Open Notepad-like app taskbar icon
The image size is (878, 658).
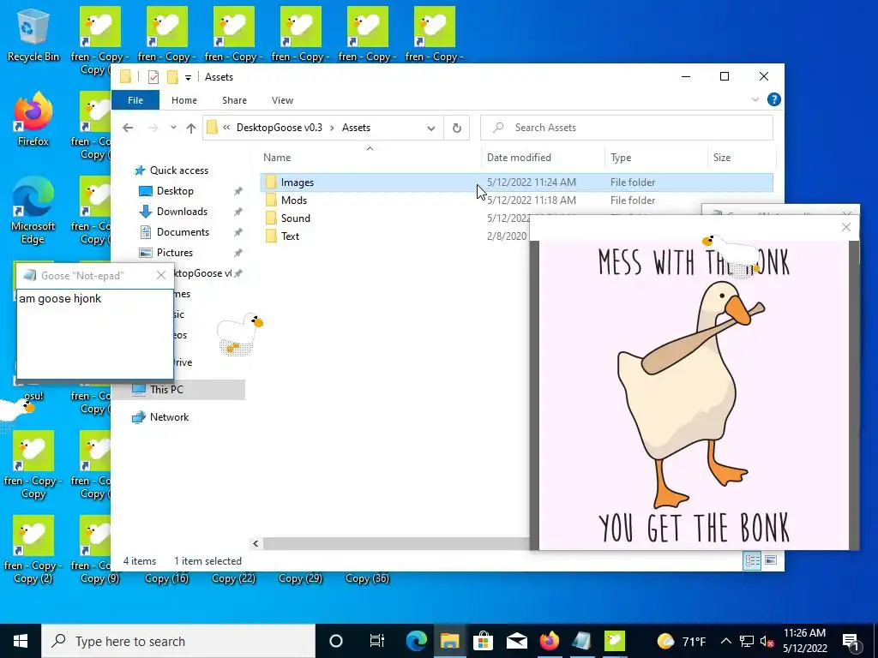coord(582,641)
